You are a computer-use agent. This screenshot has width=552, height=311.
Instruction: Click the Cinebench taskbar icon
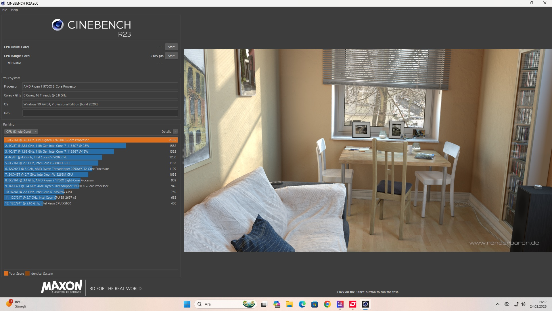[x=365, y=304]
